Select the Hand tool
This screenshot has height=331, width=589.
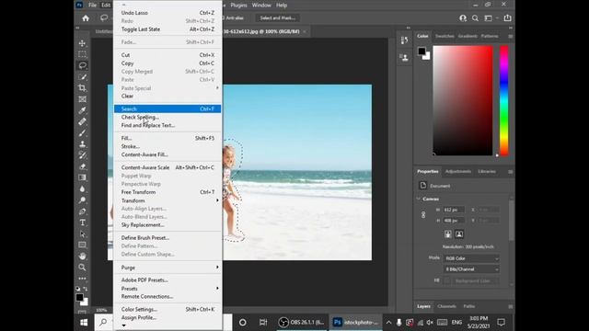pyautogui.click(x=82, y=257)
